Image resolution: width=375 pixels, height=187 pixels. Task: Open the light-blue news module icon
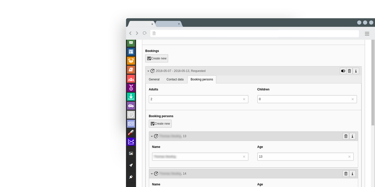point(131,123)
